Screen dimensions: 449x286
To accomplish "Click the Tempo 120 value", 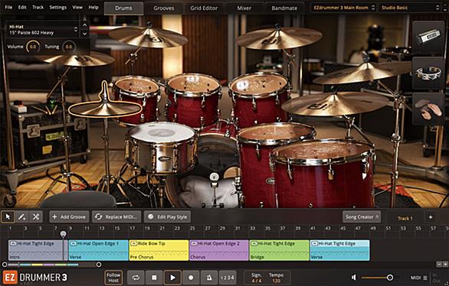I will tap(276, 281).
